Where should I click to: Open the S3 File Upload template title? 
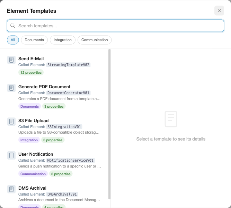(34, 120)
